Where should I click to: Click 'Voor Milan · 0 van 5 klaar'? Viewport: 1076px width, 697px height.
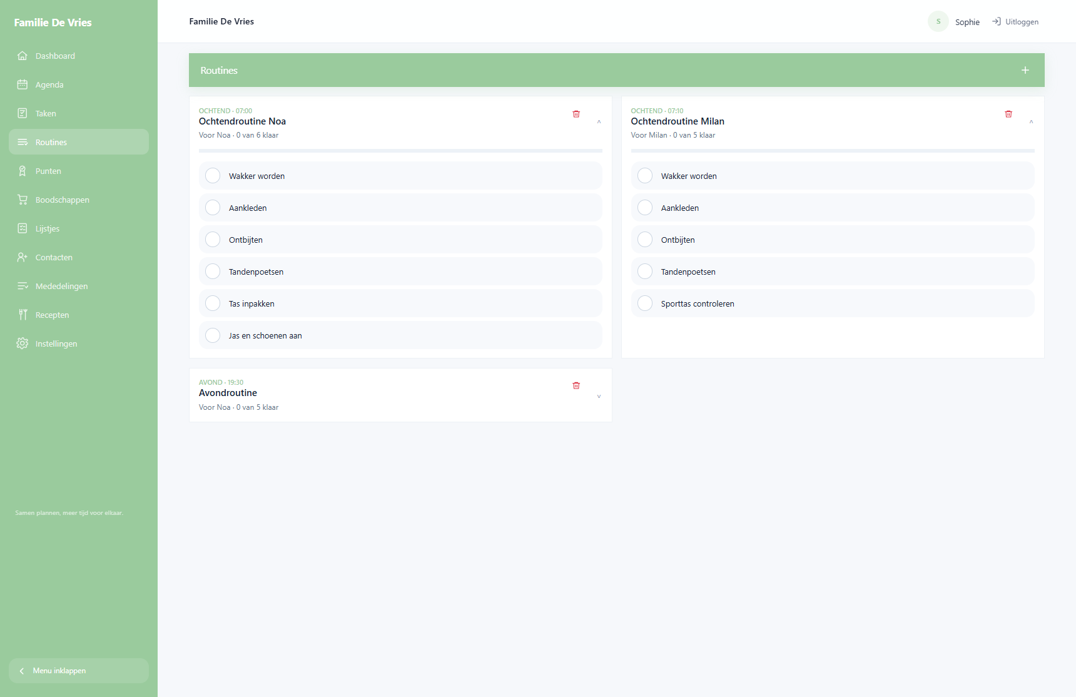pos(673,135)
